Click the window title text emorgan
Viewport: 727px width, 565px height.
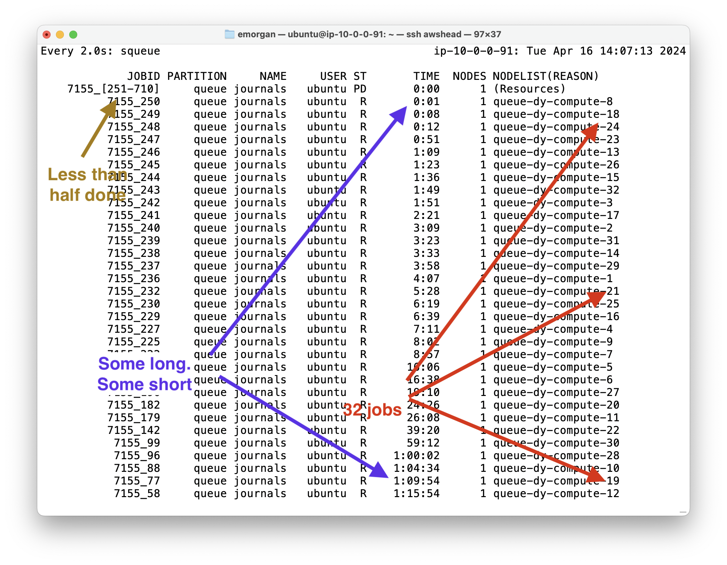click(256, 34)
